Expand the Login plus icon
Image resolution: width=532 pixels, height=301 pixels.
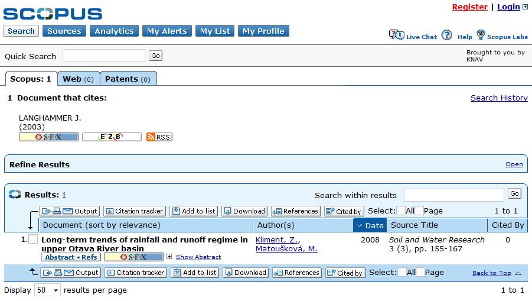pos(525,7)
